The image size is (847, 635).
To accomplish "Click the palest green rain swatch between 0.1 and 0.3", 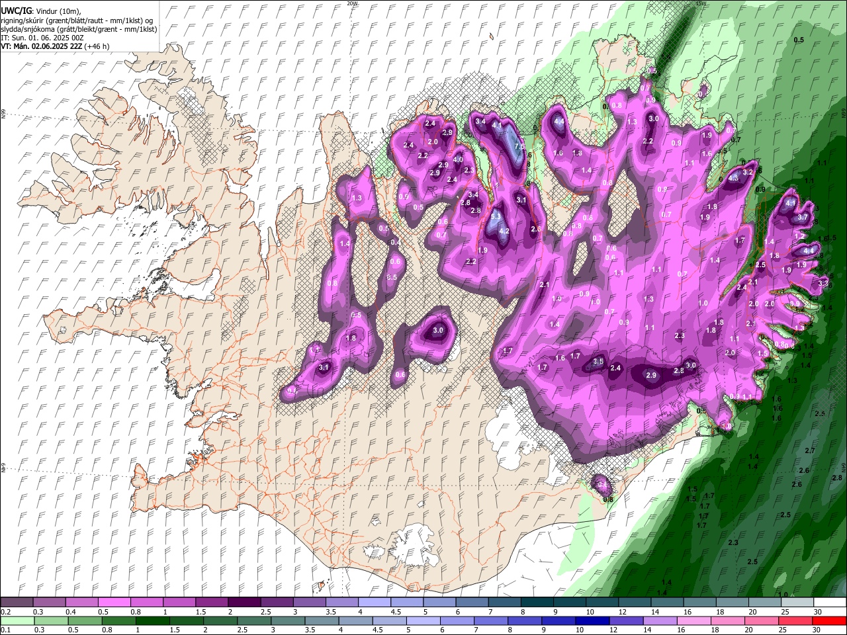I will [18, 620].
